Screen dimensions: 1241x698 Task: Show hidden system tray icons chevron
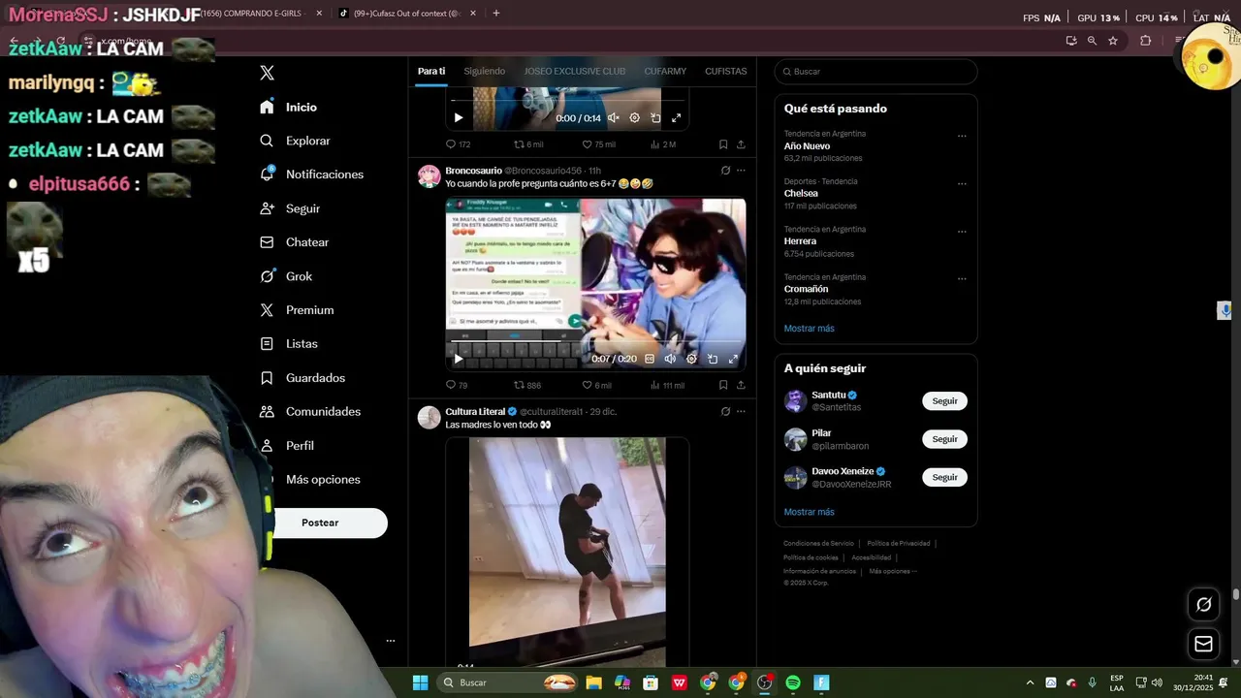1030,682
